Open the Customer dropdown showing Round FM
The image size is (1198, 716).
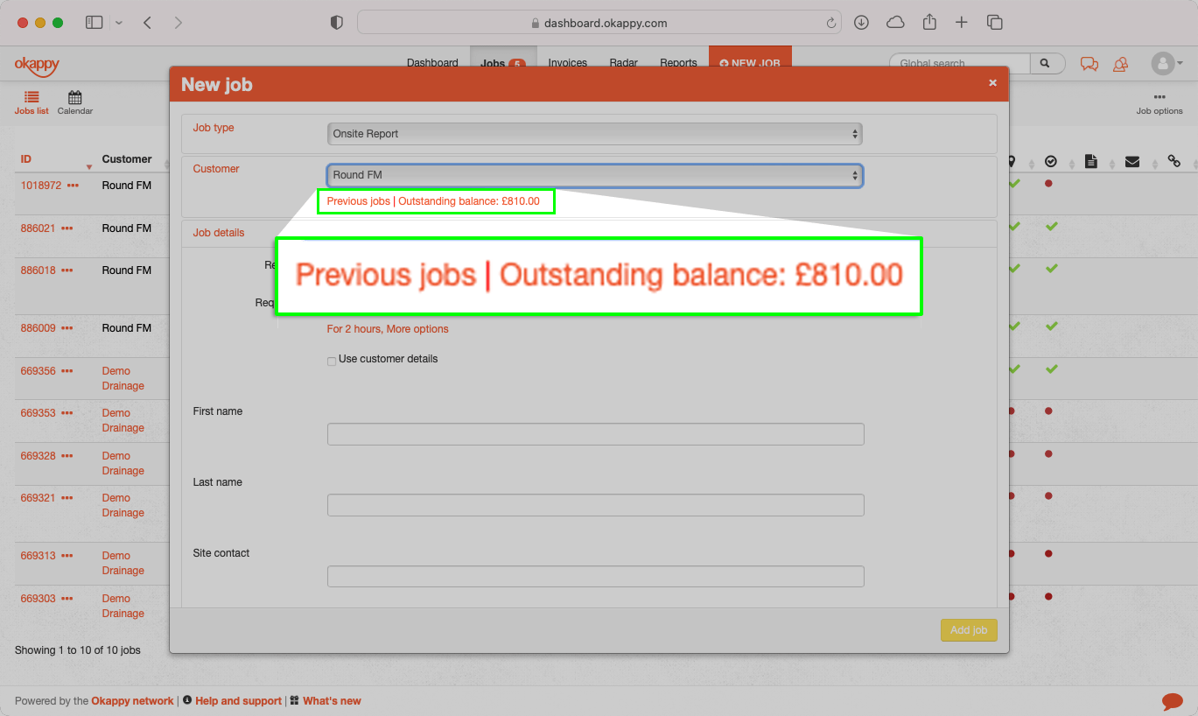594,175
